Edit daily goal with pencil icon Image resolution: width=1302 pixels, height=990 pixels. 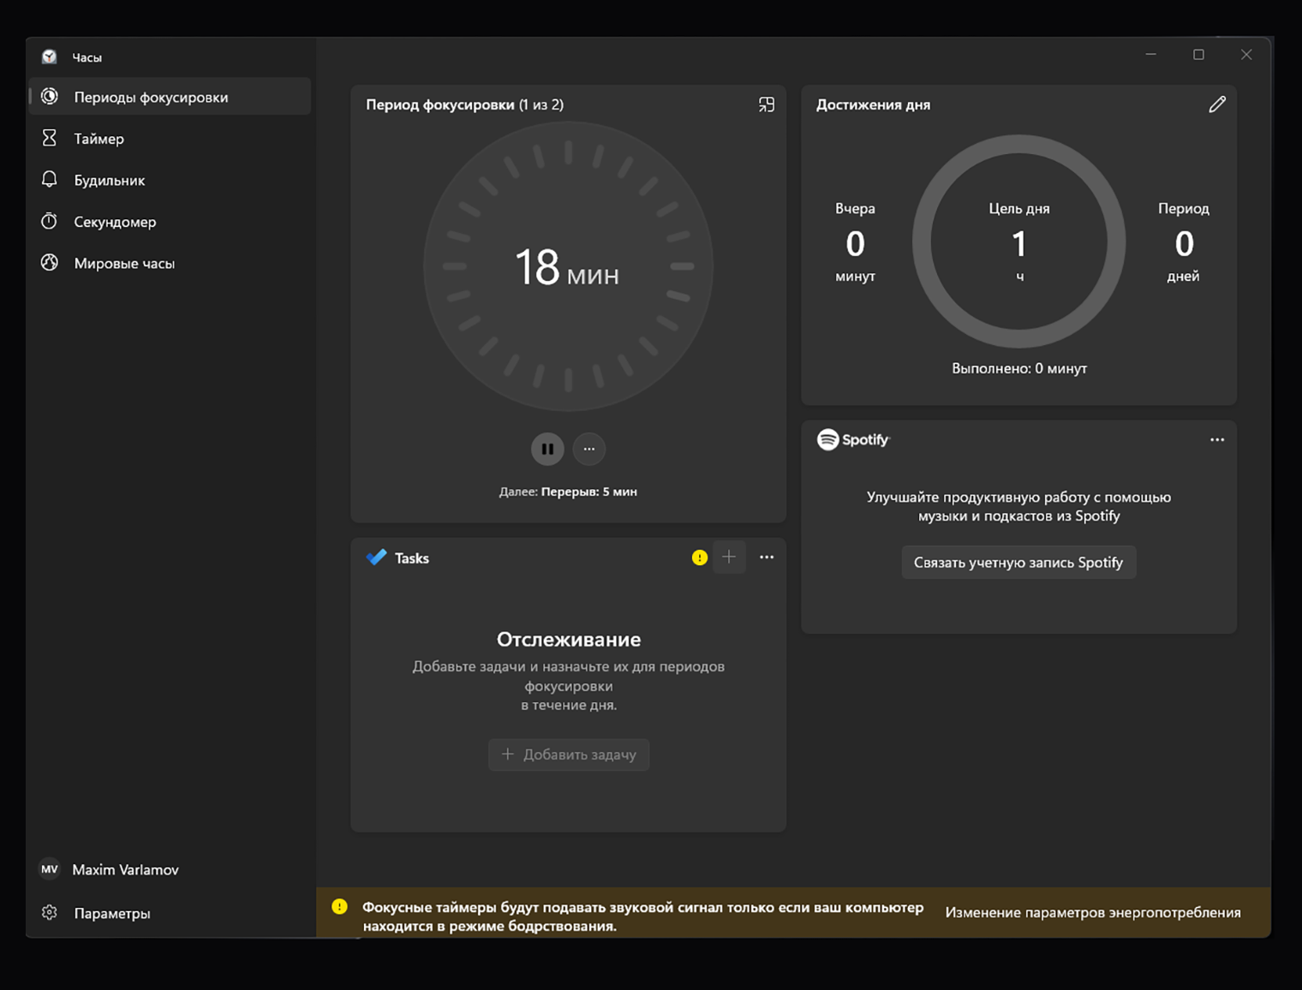[1217, 104]
